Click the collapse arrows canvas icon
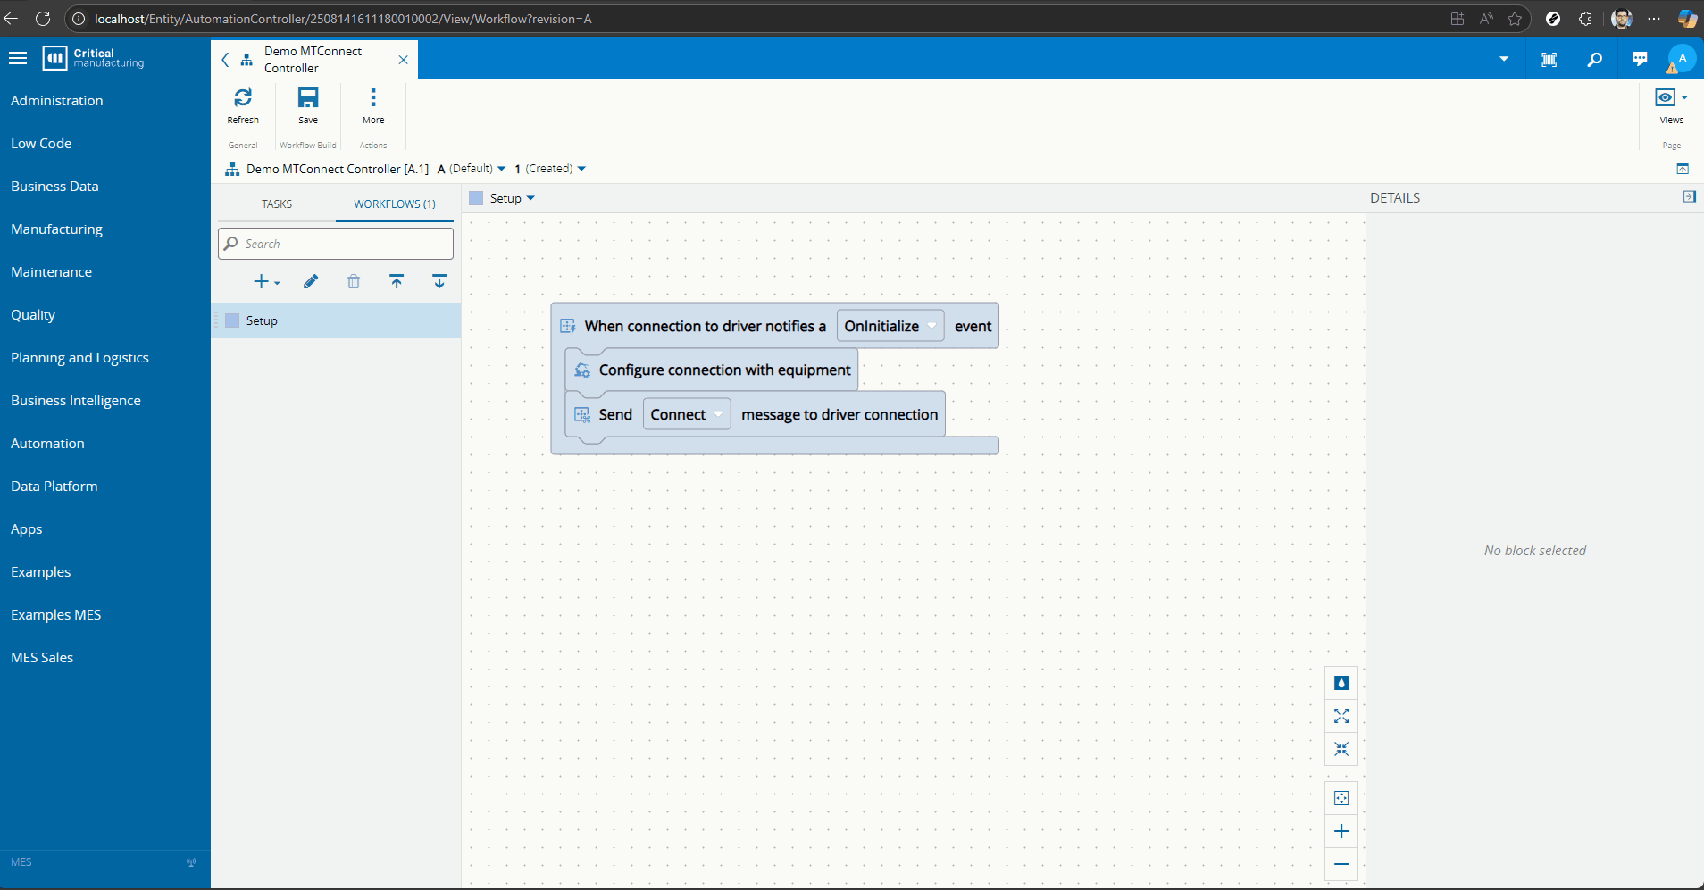The image size is (1704, 890). [1341, 749]
